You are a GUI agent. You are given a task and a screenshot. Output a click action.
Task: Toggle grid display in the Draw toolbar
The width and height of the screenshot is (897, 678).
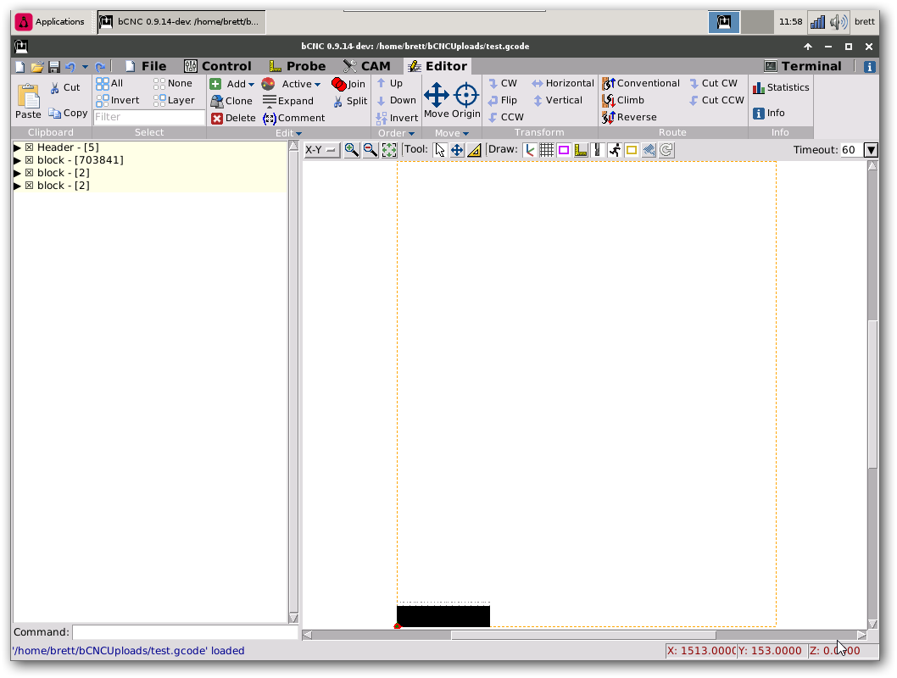click(x=547, y=150)
